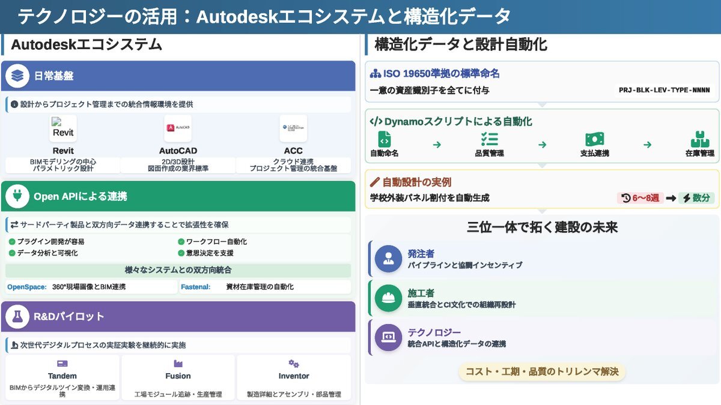Click the factory icon above Fusion
721x405 pixels.
(178, 364)
